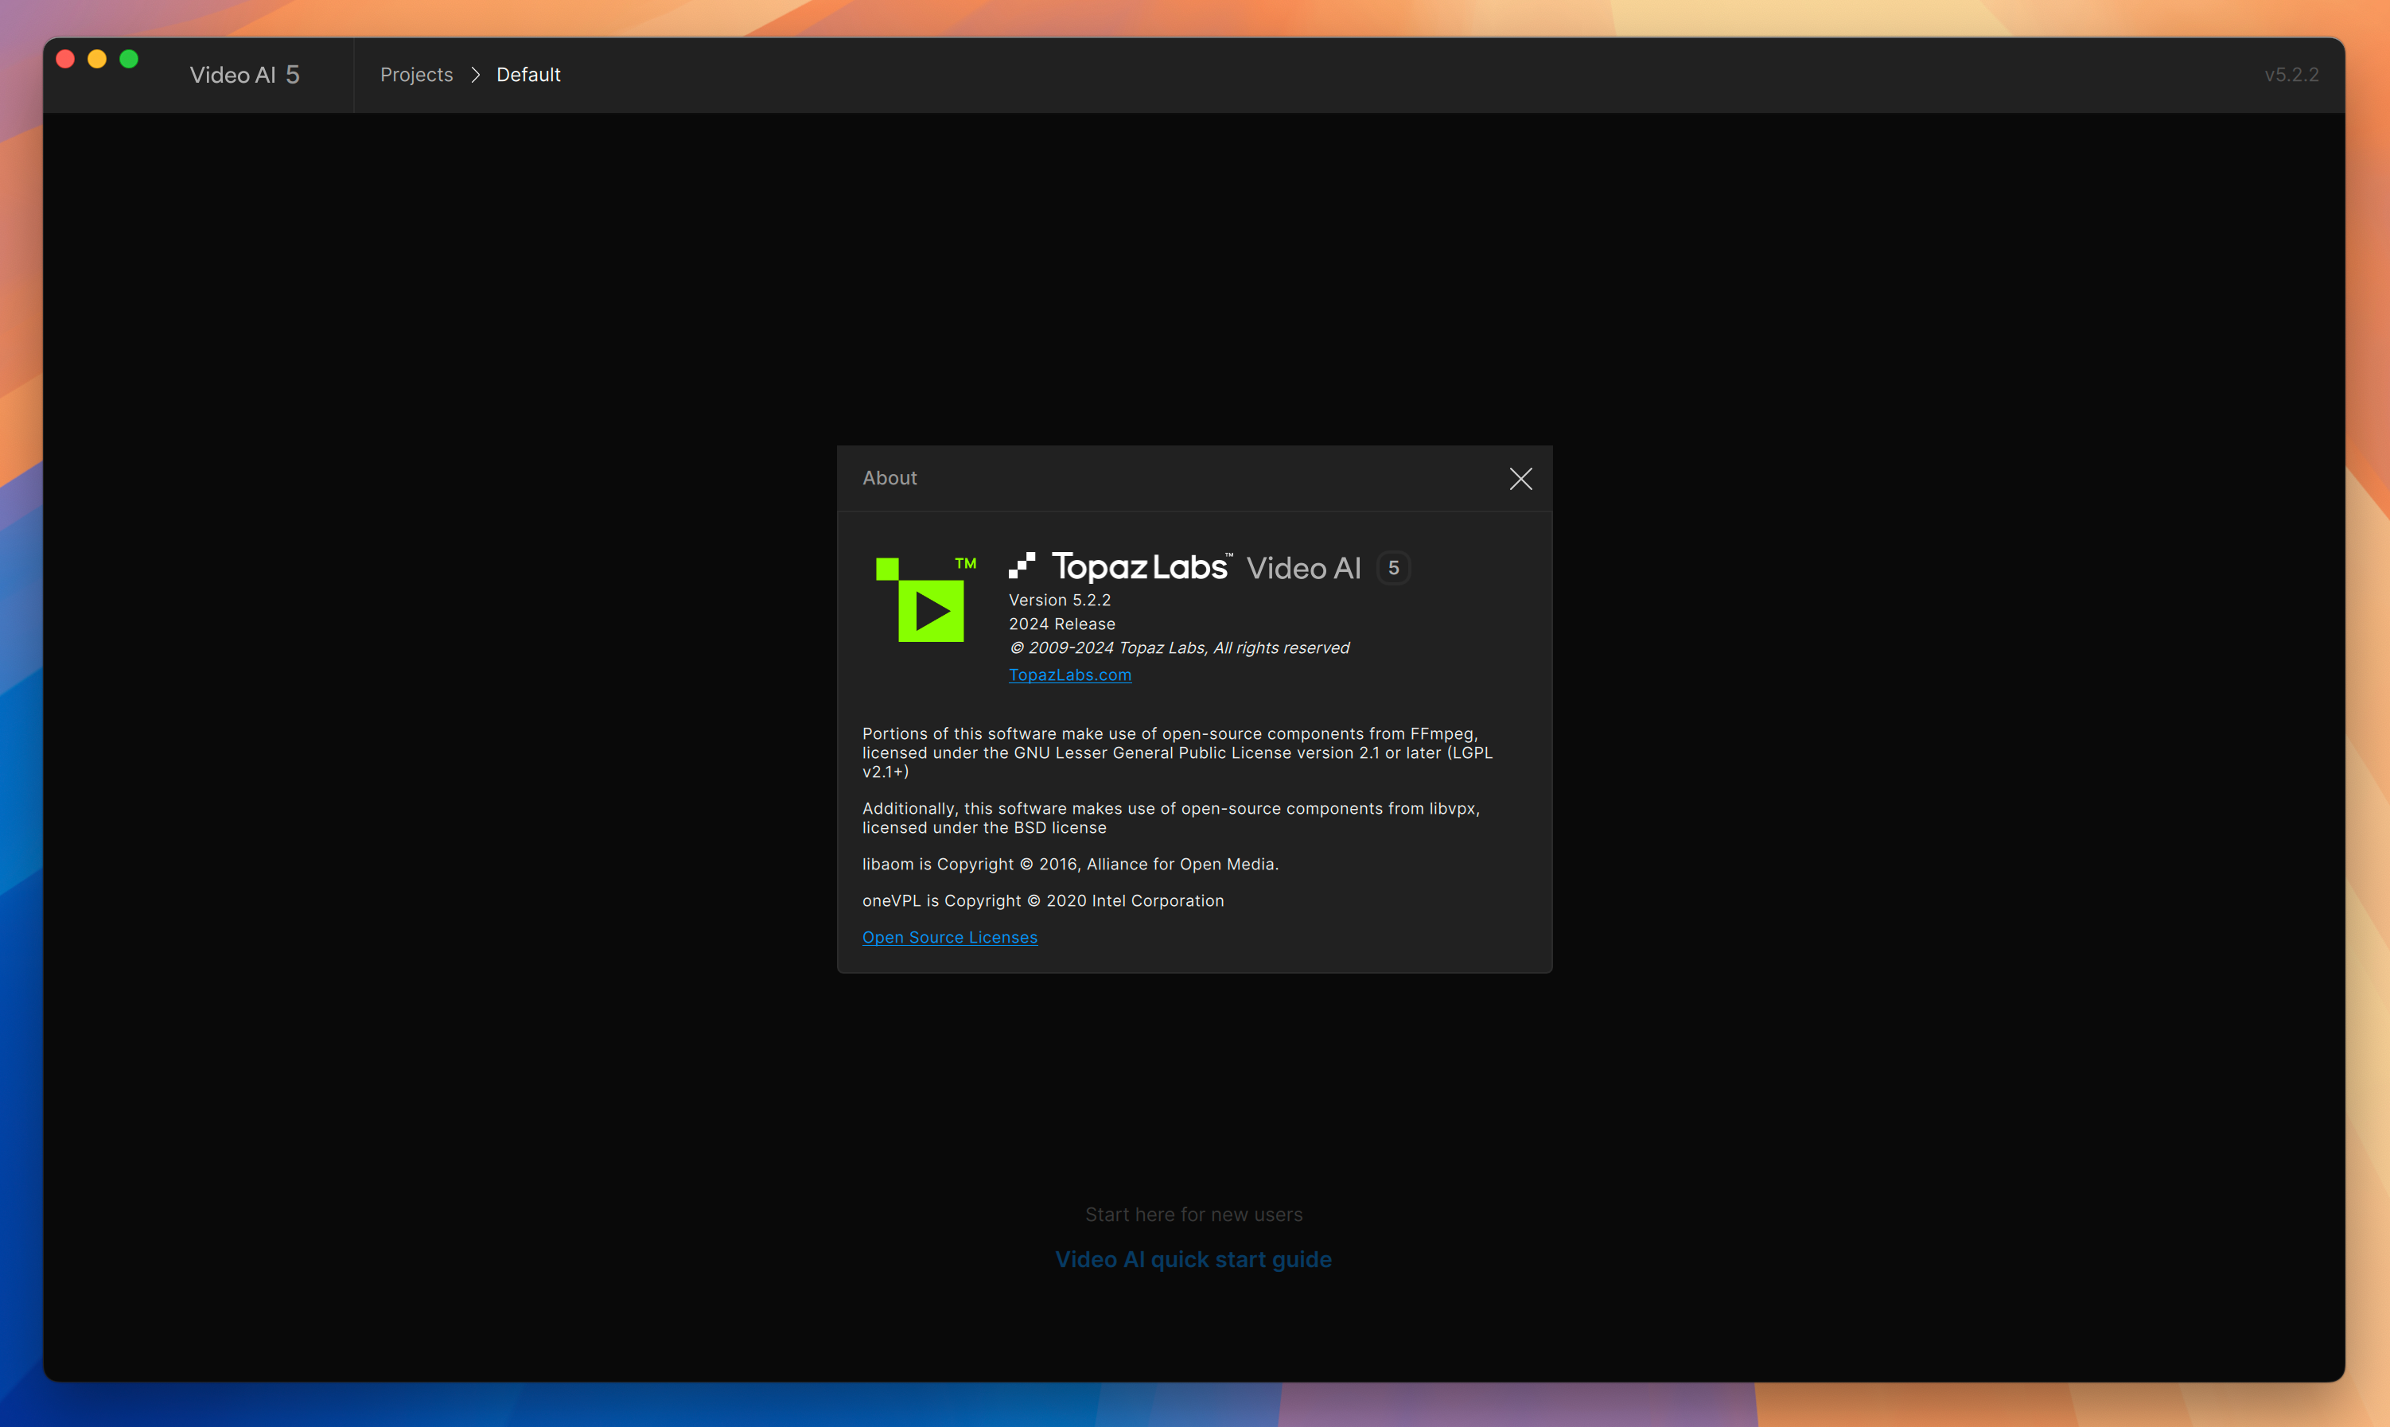The height and width of the screenshot is (1427, 2390).
Task: Click the copyright 2009-2024 Topaz Labs line
Action: 1179,648
